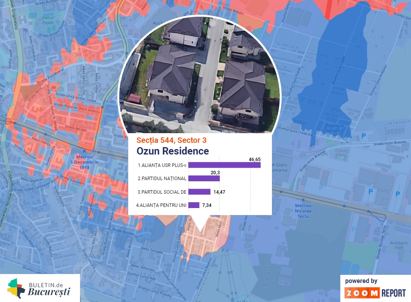The height and width of the screenshot is (302, 411).
Task: Click the ALIANȚA USR PLUS bar
Action: tap(225, 165)
